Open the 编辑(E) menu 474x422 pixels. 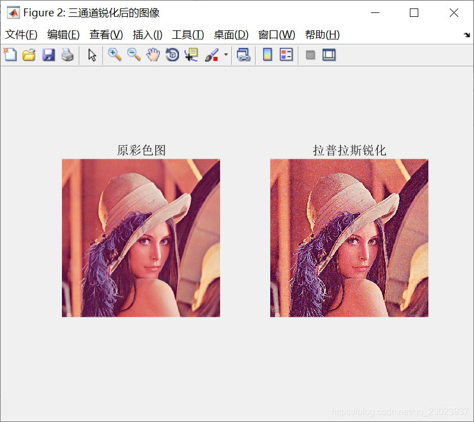[x=64, y=35]
